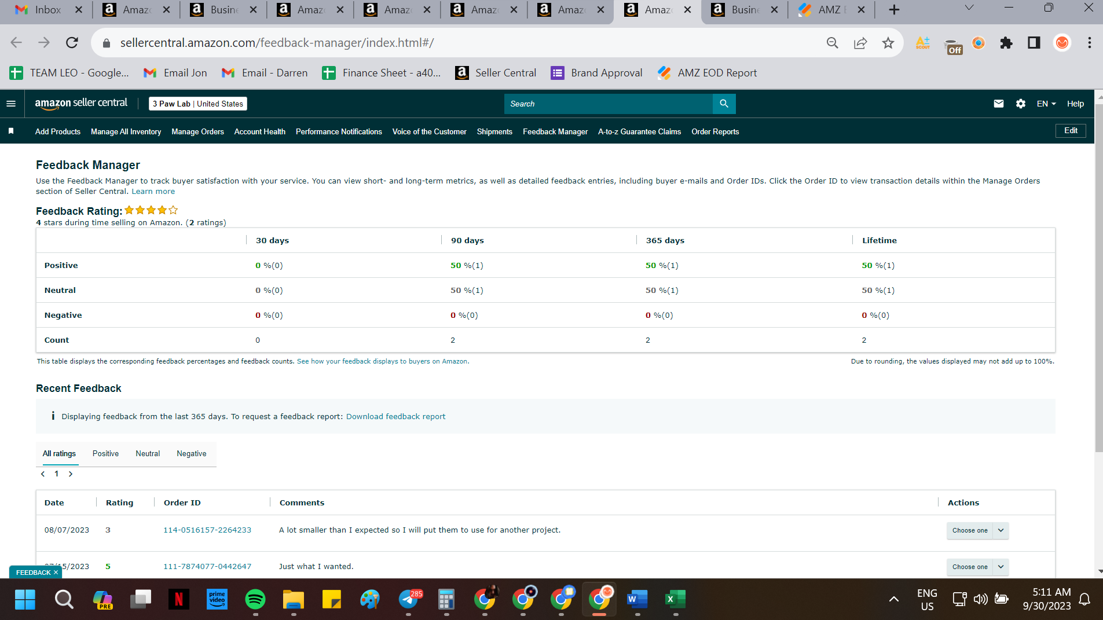Open the Add Products menu item
Viewport: 1103px width, 620px height.
coord(57,131)
